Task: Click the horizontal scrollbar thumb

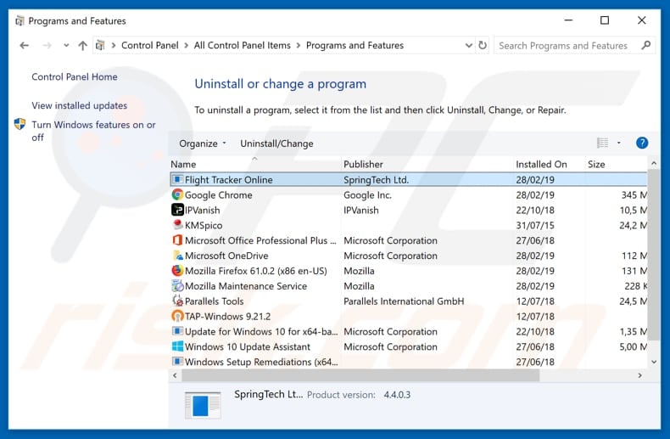Action: tap(360, 375)
